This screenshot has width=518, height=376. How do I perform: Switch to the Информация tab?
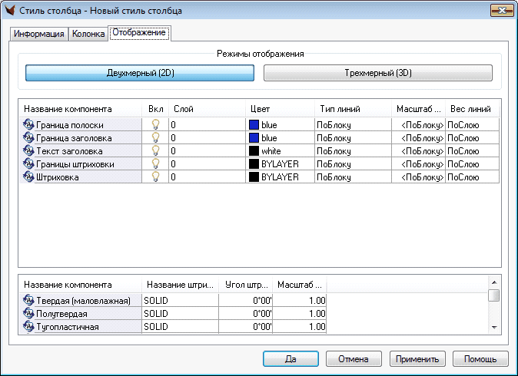point(38,35)
